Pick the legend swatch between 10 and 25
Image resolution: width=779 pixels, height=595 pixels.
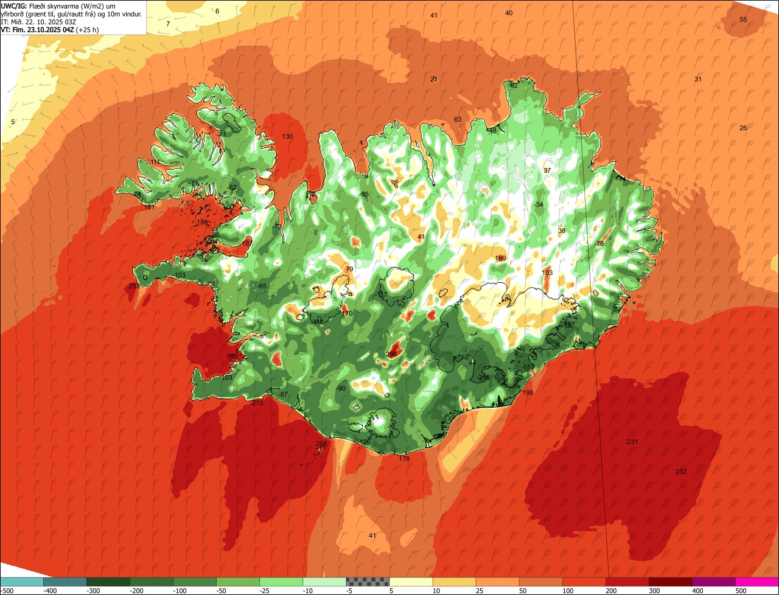tap(454, 582)
